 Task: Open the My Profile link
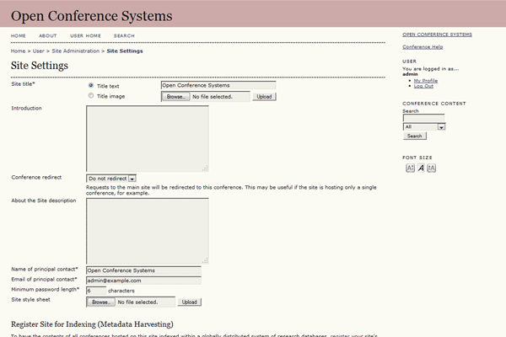(425, 80)
